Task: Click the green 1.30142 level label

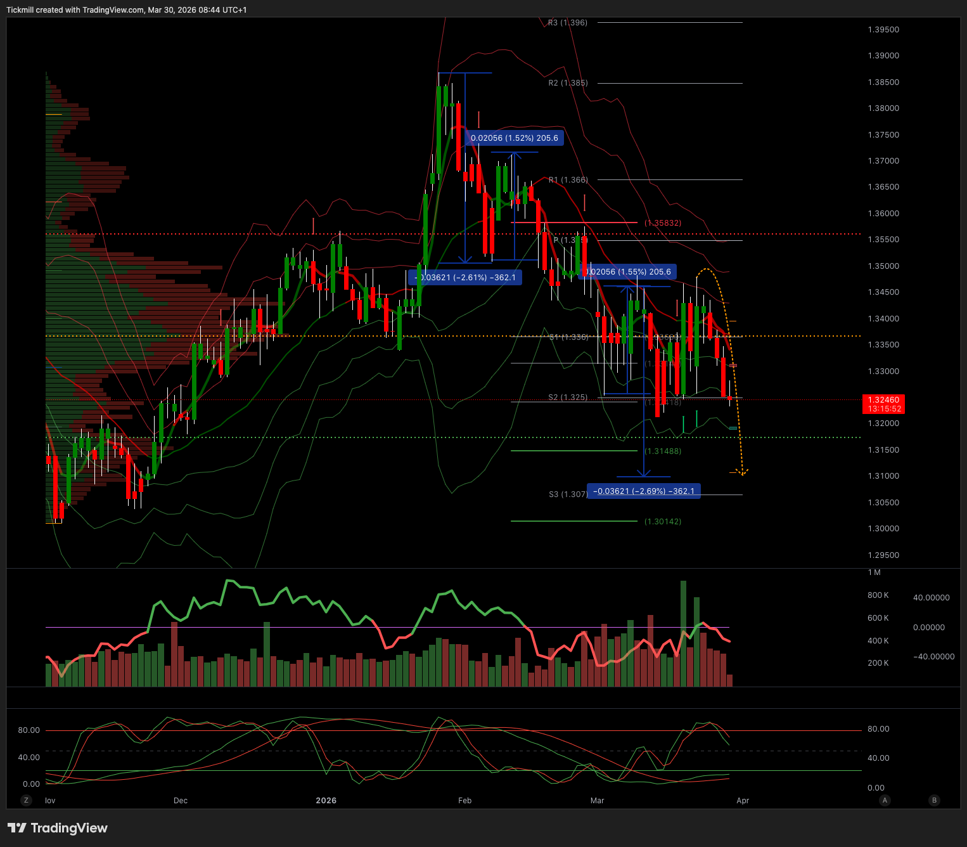Action: tap(663, 522)
